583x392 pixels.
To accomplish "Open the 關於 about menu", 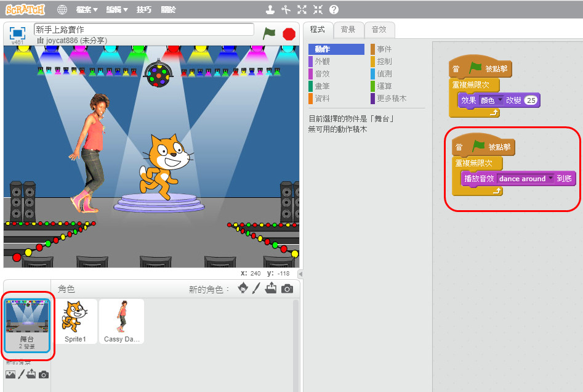I will pyautogui.click(x=169, y=10).
